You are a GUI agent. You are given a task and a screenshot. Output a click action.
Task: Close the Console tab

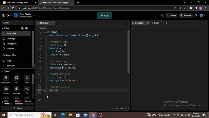coord(148,23)
